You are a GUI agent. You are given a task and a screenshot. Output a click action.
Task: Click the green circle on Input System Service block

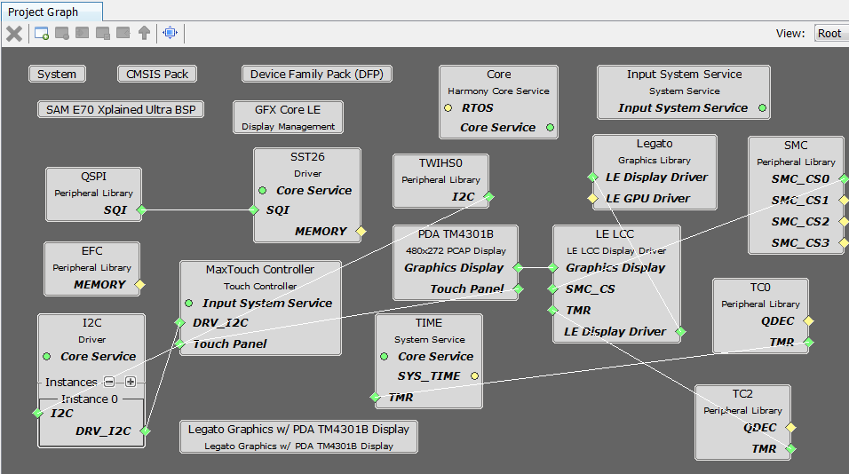pyautogui.click(x=762, y=108)
